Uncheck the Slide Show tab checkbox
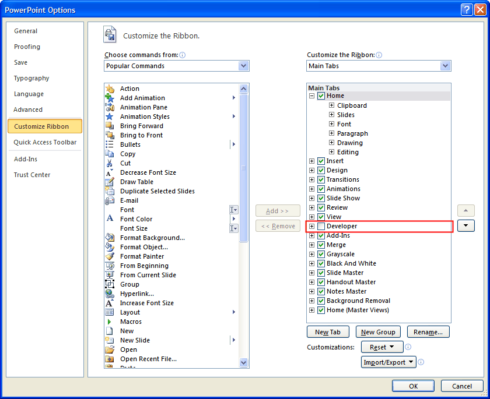Viewport: 490px width, 399px height. [x=321, y=199]
